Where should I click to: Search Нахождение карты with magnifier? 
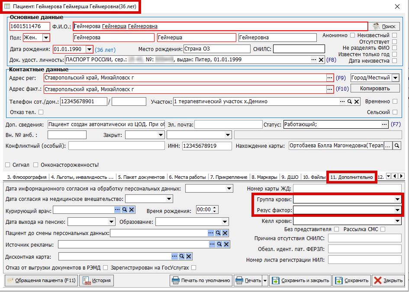pos(397,146)
